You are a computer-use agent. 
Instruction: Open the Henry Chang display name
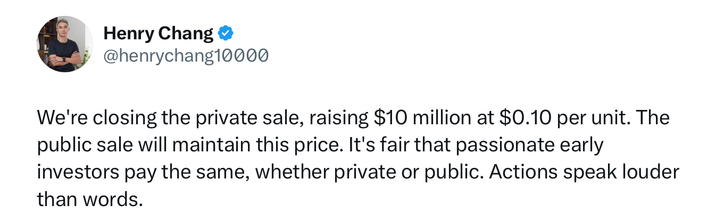coord(158,34)
